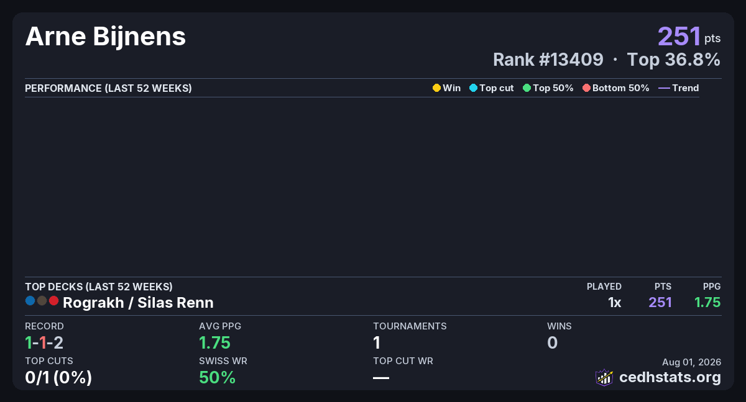Click the PTS column header
The width and height of the screenshot is (746, 402).
(x=663, y=287)
